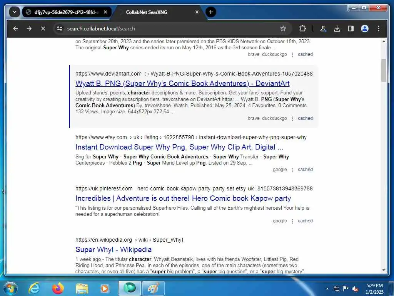Click the en.wikipedia.org result URL
Image resolution: width=394 pixels, height=296 pixels.
pyautogui.click(x=129, y=240)
